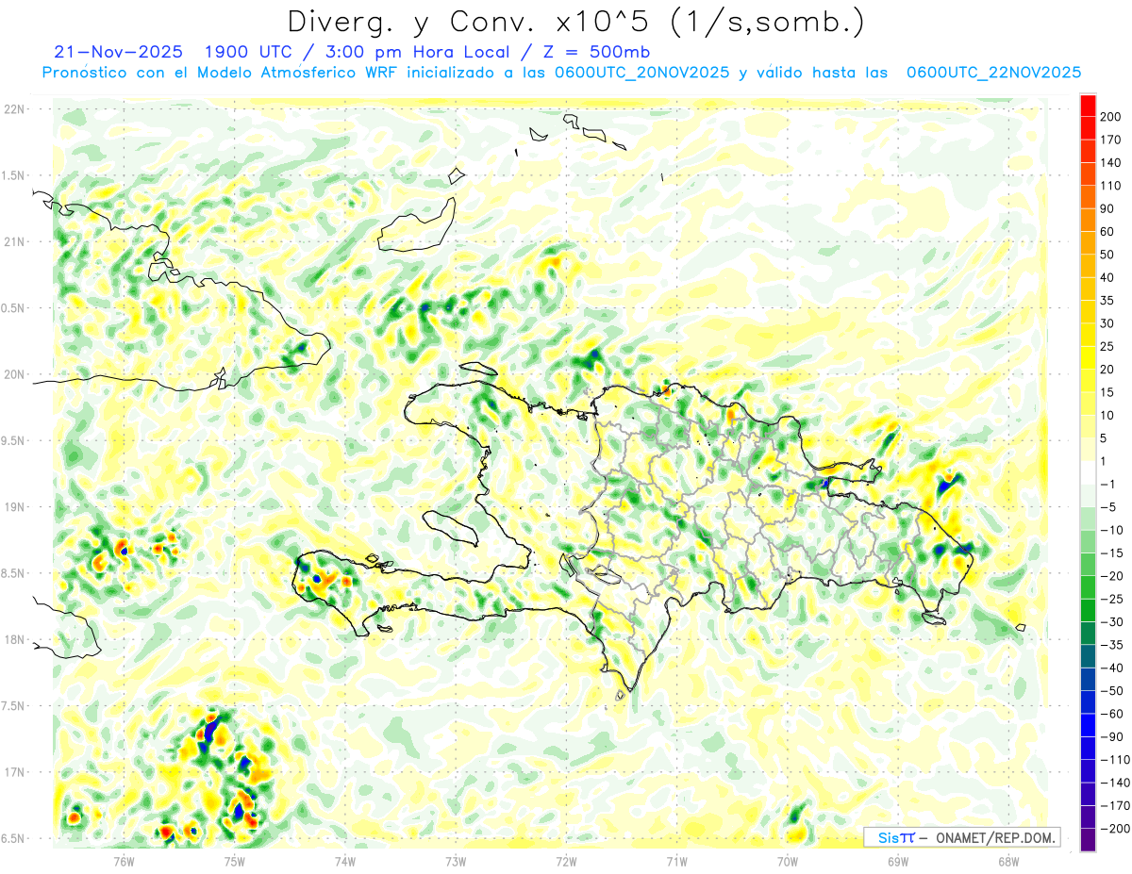Click the 69W longitude label
This screenshot has height=874, width=1132.
pos(898,861)
